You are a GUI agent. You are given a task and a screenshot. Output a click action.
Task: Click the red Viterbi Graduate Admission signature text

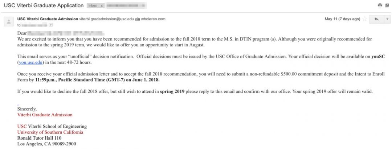point(45,115)
